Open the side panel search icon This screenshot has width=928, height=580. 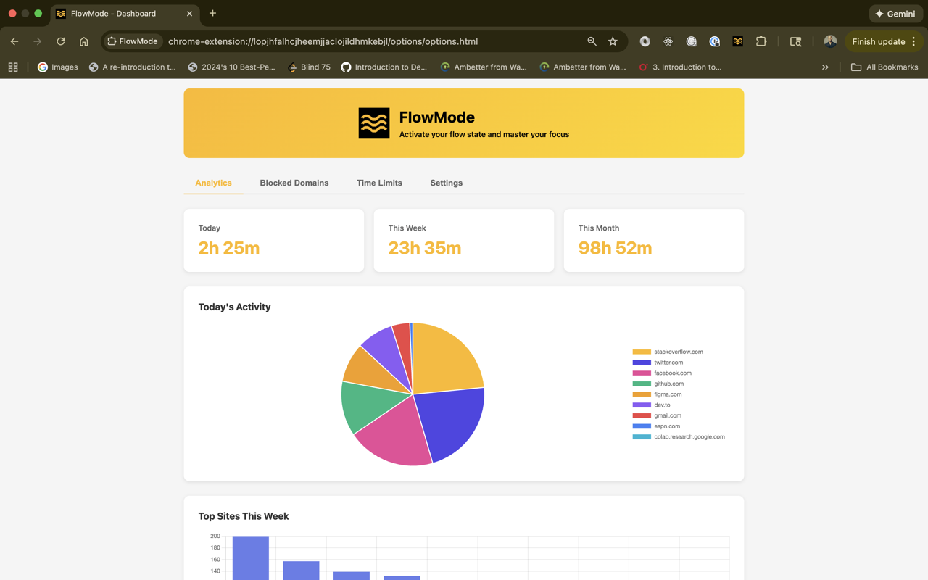(x=795, y=41)
